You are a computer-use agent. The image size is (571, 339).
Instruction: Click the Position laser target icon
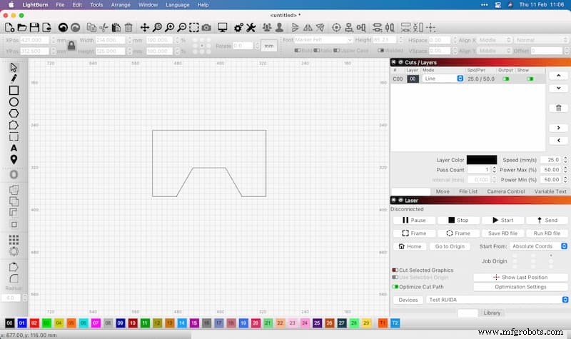pyautogui.click(x=336, y=28)
